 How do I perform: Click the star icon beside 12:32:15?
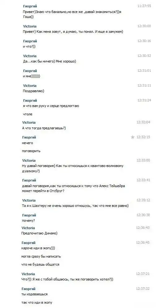point(132,137)
